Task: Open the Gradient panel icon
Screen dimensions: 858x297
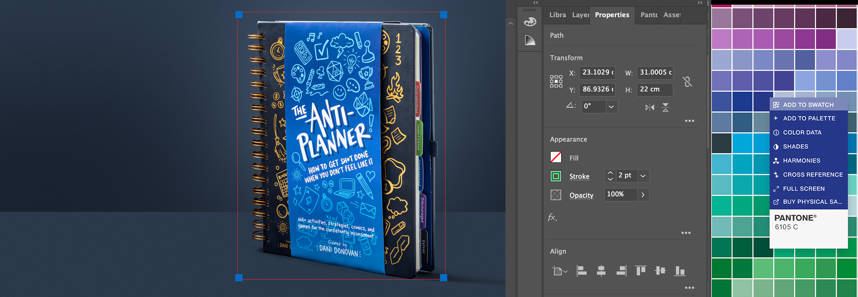Action: (530, 40)
